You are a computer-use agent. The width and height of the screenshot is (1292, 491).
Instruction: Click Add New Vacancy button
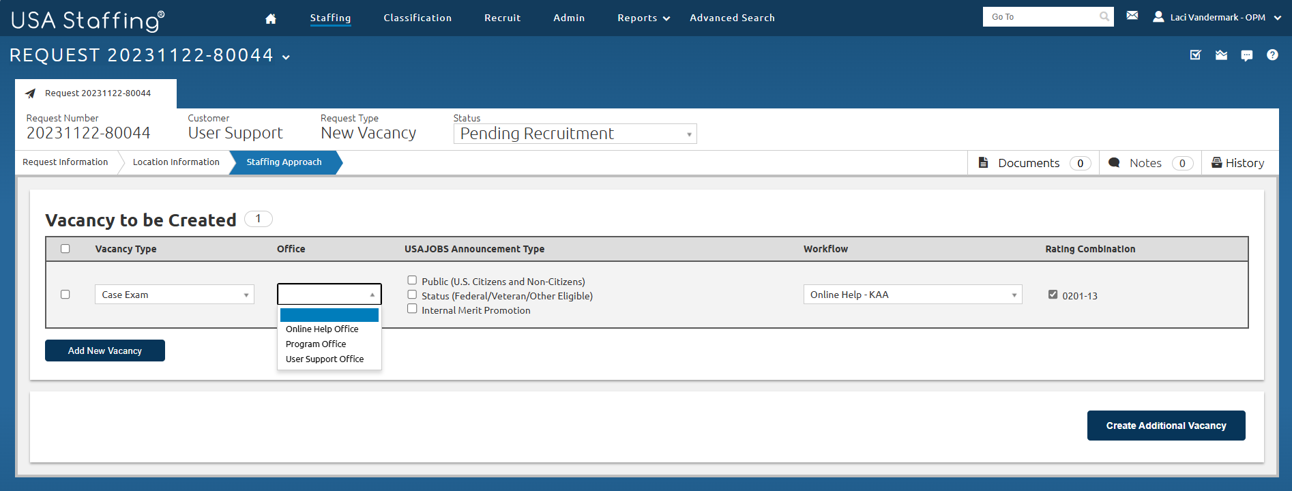coord(105,351)
